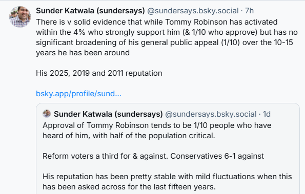Open the 7h timestamp permalink
This screenshot has width=305, height=194.
[249, 11]
